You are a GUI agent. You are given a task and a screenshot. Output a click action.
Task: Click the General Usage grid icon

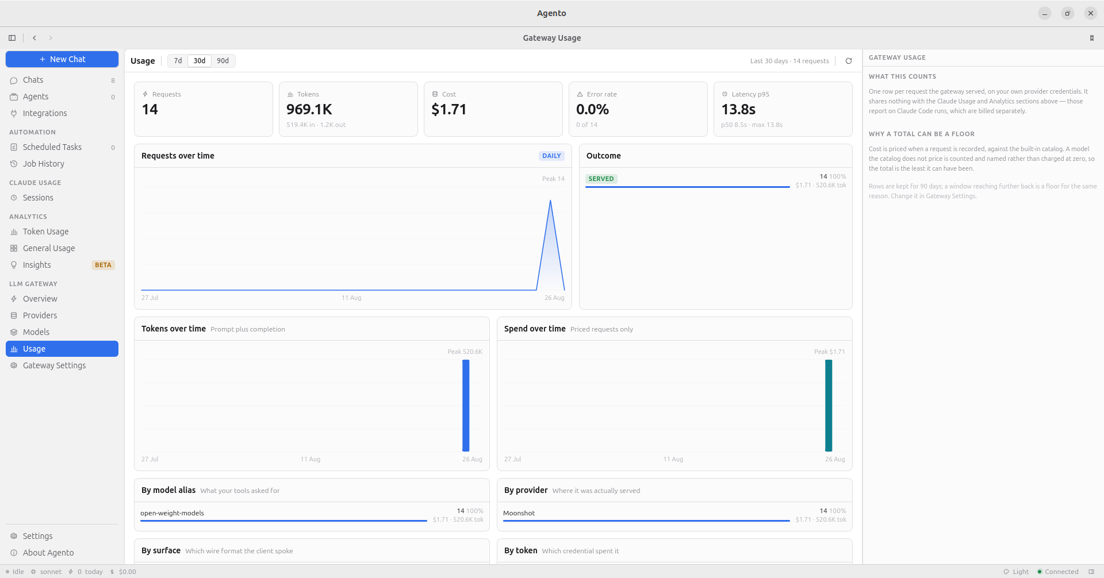pyautogui.click(x=14, y=249)
